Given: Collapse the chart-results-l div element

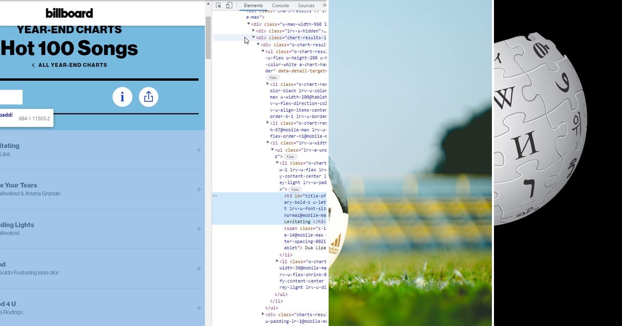Looking at the screenshot, I should (254, 37).
